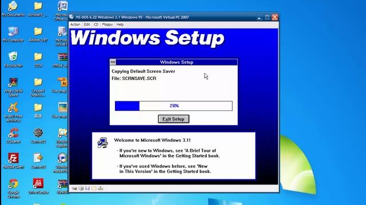Select the AdobeCS4T folder icon
The image size is (366, 205).
pyautogui.click(x=38, y=34)
